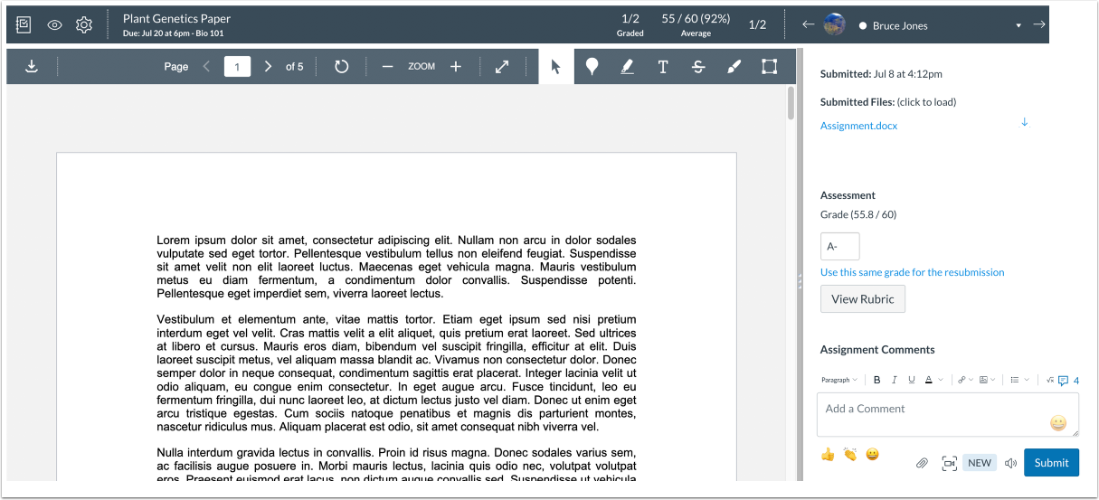Open SpeedGrader settings gear
This screenshot has height=500, width=1099.
84,25
